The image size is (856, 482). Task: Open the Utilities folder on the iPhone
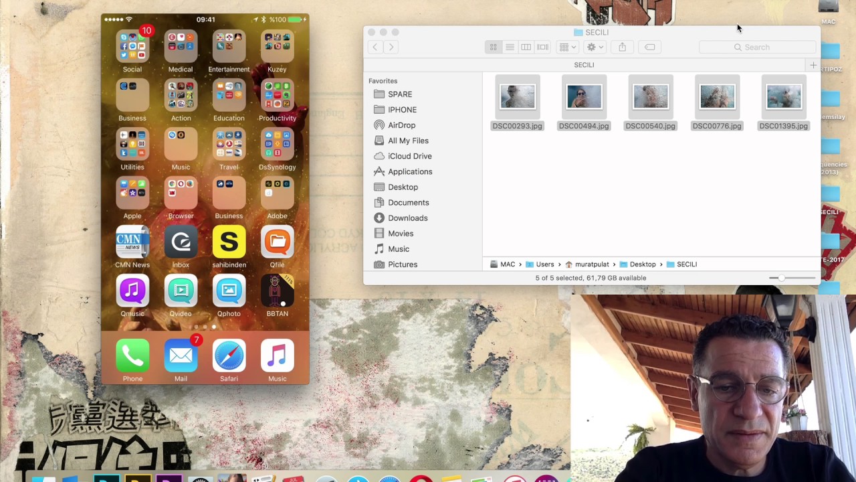[132, 144]
